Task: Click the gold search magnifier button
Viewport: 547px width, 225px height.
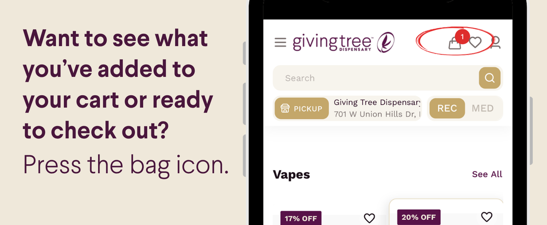Action: [x=489, y=78]
